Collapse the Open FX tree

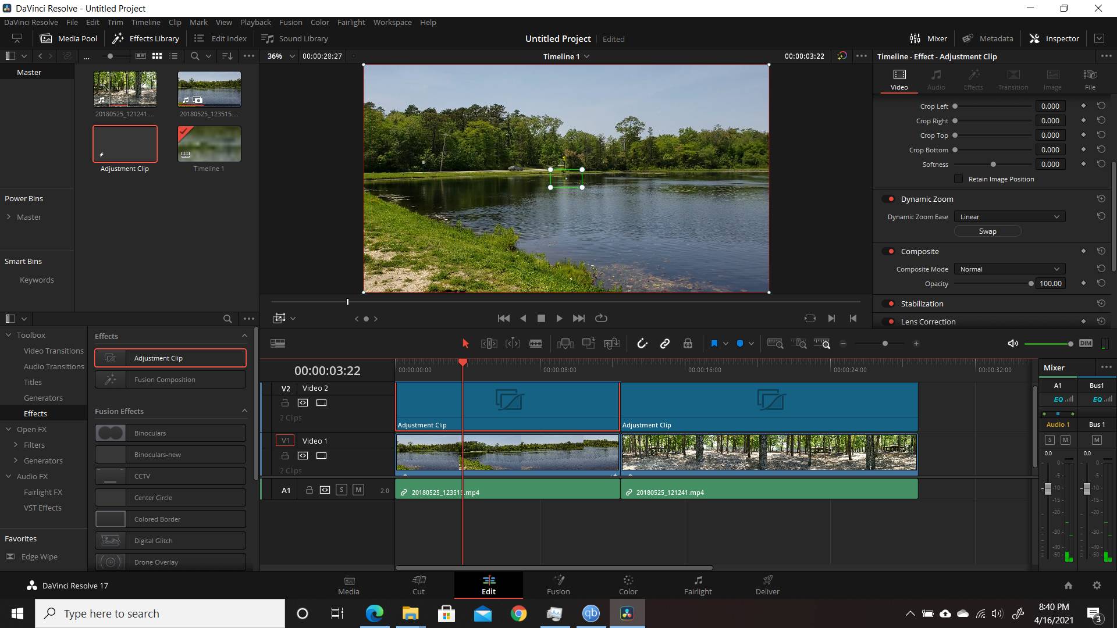(9, 429)
